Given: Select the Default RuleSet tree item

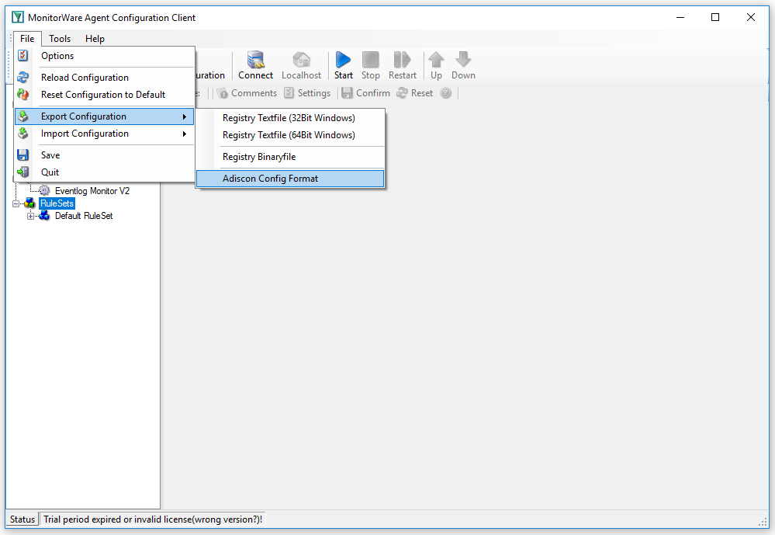Looking at the screenshot, I should [84, 216].
